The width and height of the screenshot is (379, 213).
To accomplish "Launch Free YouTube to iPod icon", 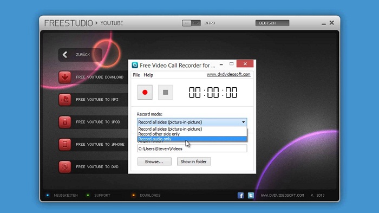I will (x=65, y=122).
